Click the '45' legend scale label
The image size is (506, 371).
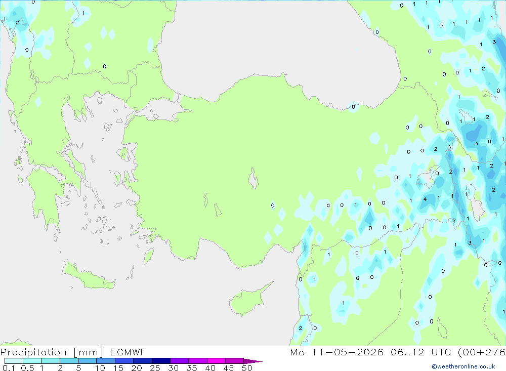coord(229,368)
